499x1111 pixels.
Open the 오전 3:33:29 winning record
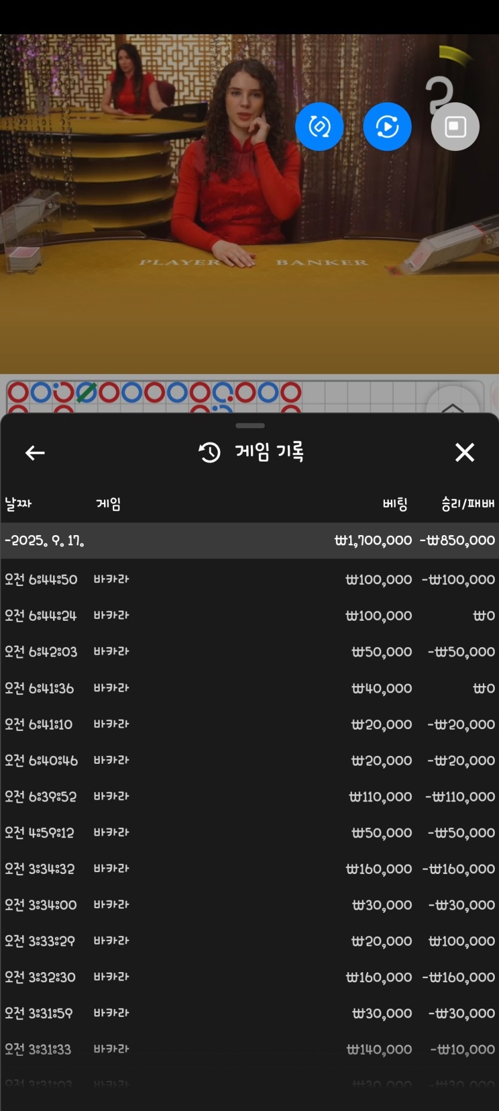click(249, 941)
